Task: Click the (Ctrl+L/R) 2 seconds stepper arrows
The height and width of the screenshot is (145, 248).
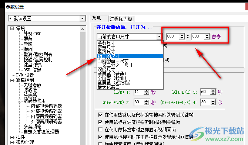Action: 147,102
